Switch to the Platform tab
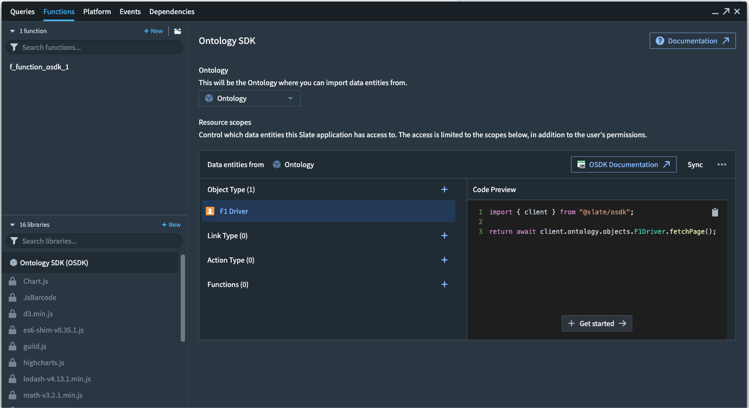Image resolution: width=749 pixels, height=408 pixels. pos(97,11)
